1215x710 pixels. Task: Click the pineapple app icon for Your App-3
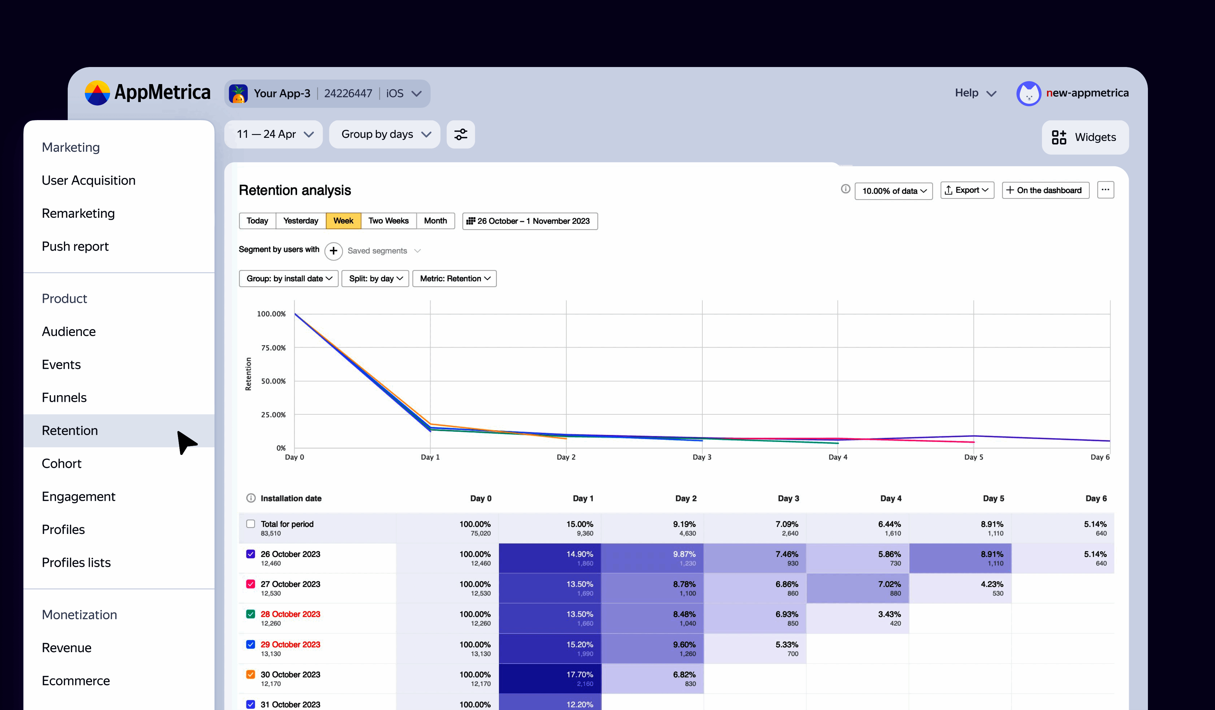click(238, 94)
